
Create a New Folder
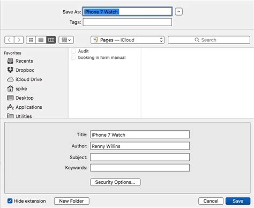72,201
